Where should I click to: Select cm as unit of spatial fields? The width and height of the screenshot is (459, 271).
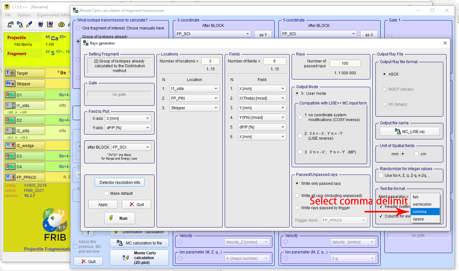point(416,154)
